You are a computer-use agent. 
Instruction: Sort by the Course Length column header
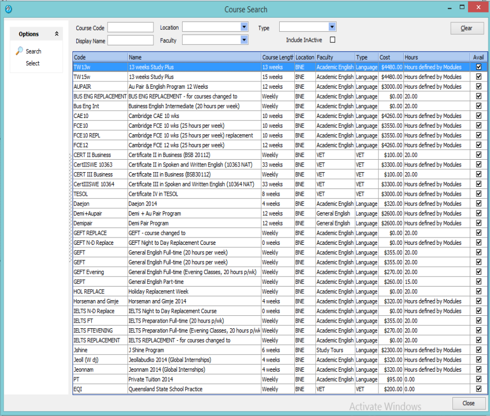pyautogui.click(x=277, y=57)
